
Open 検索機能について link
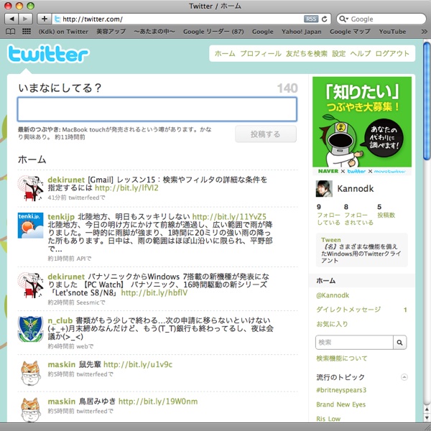coord(342,358)
